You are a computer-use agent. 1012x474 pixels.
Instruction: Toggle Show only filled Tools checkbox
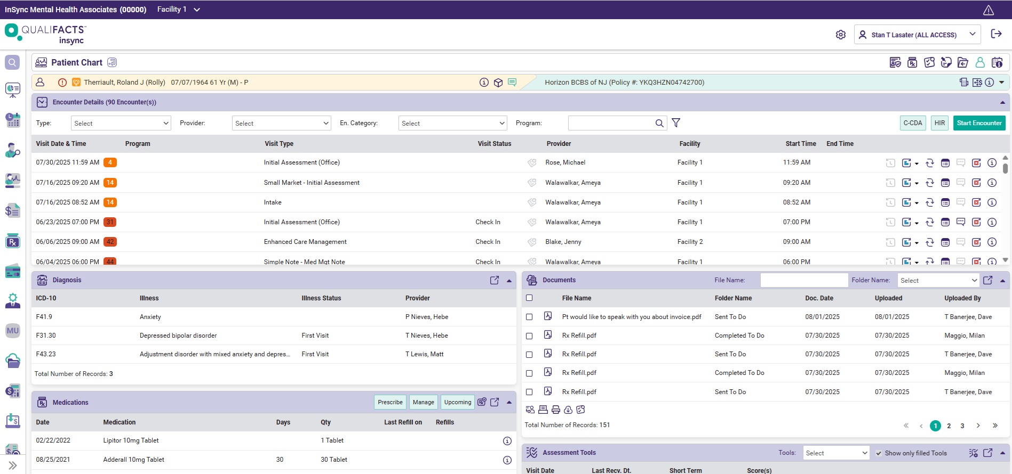click(x=879, y=453)
